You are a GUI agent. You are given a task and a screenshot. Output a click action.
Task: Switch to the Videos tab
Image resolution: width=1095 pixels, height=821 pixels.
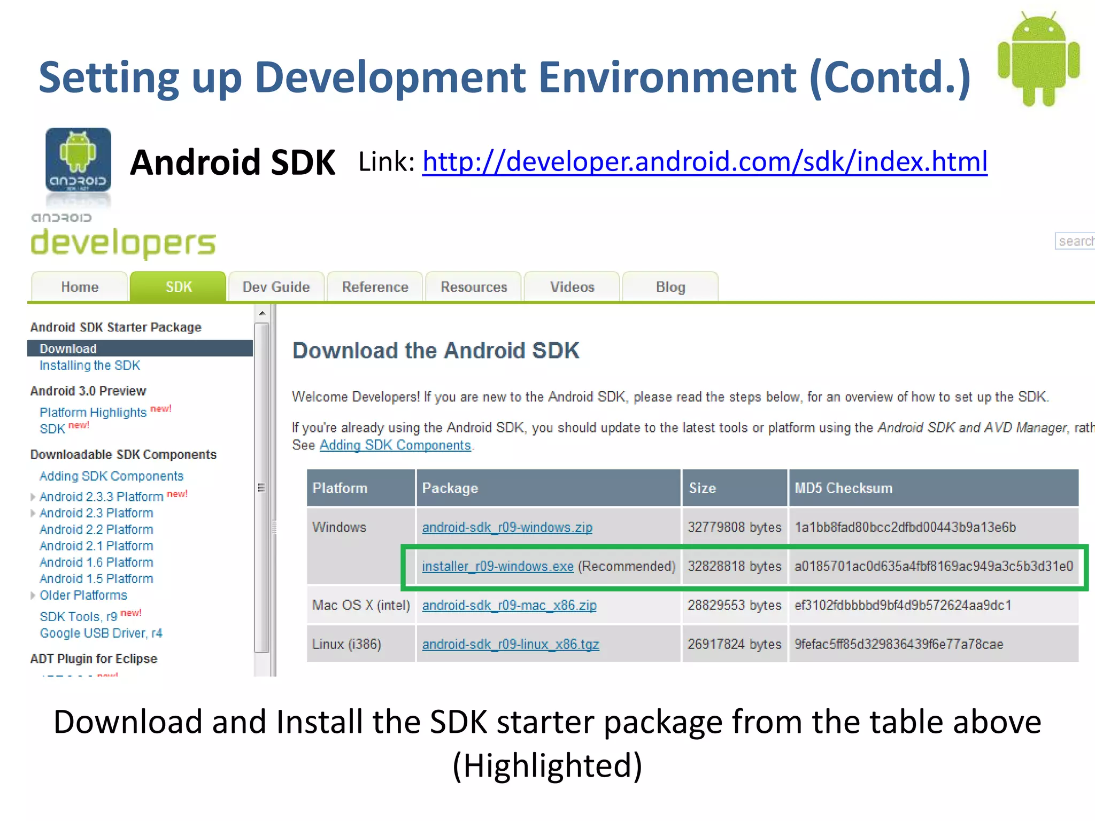(572, 287)
